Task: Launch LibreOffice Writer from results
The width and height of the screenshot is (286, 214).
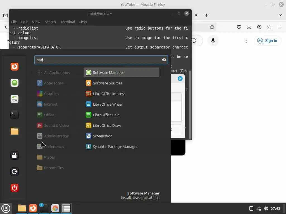Action: pyautogui.click(x=121, y=104)
